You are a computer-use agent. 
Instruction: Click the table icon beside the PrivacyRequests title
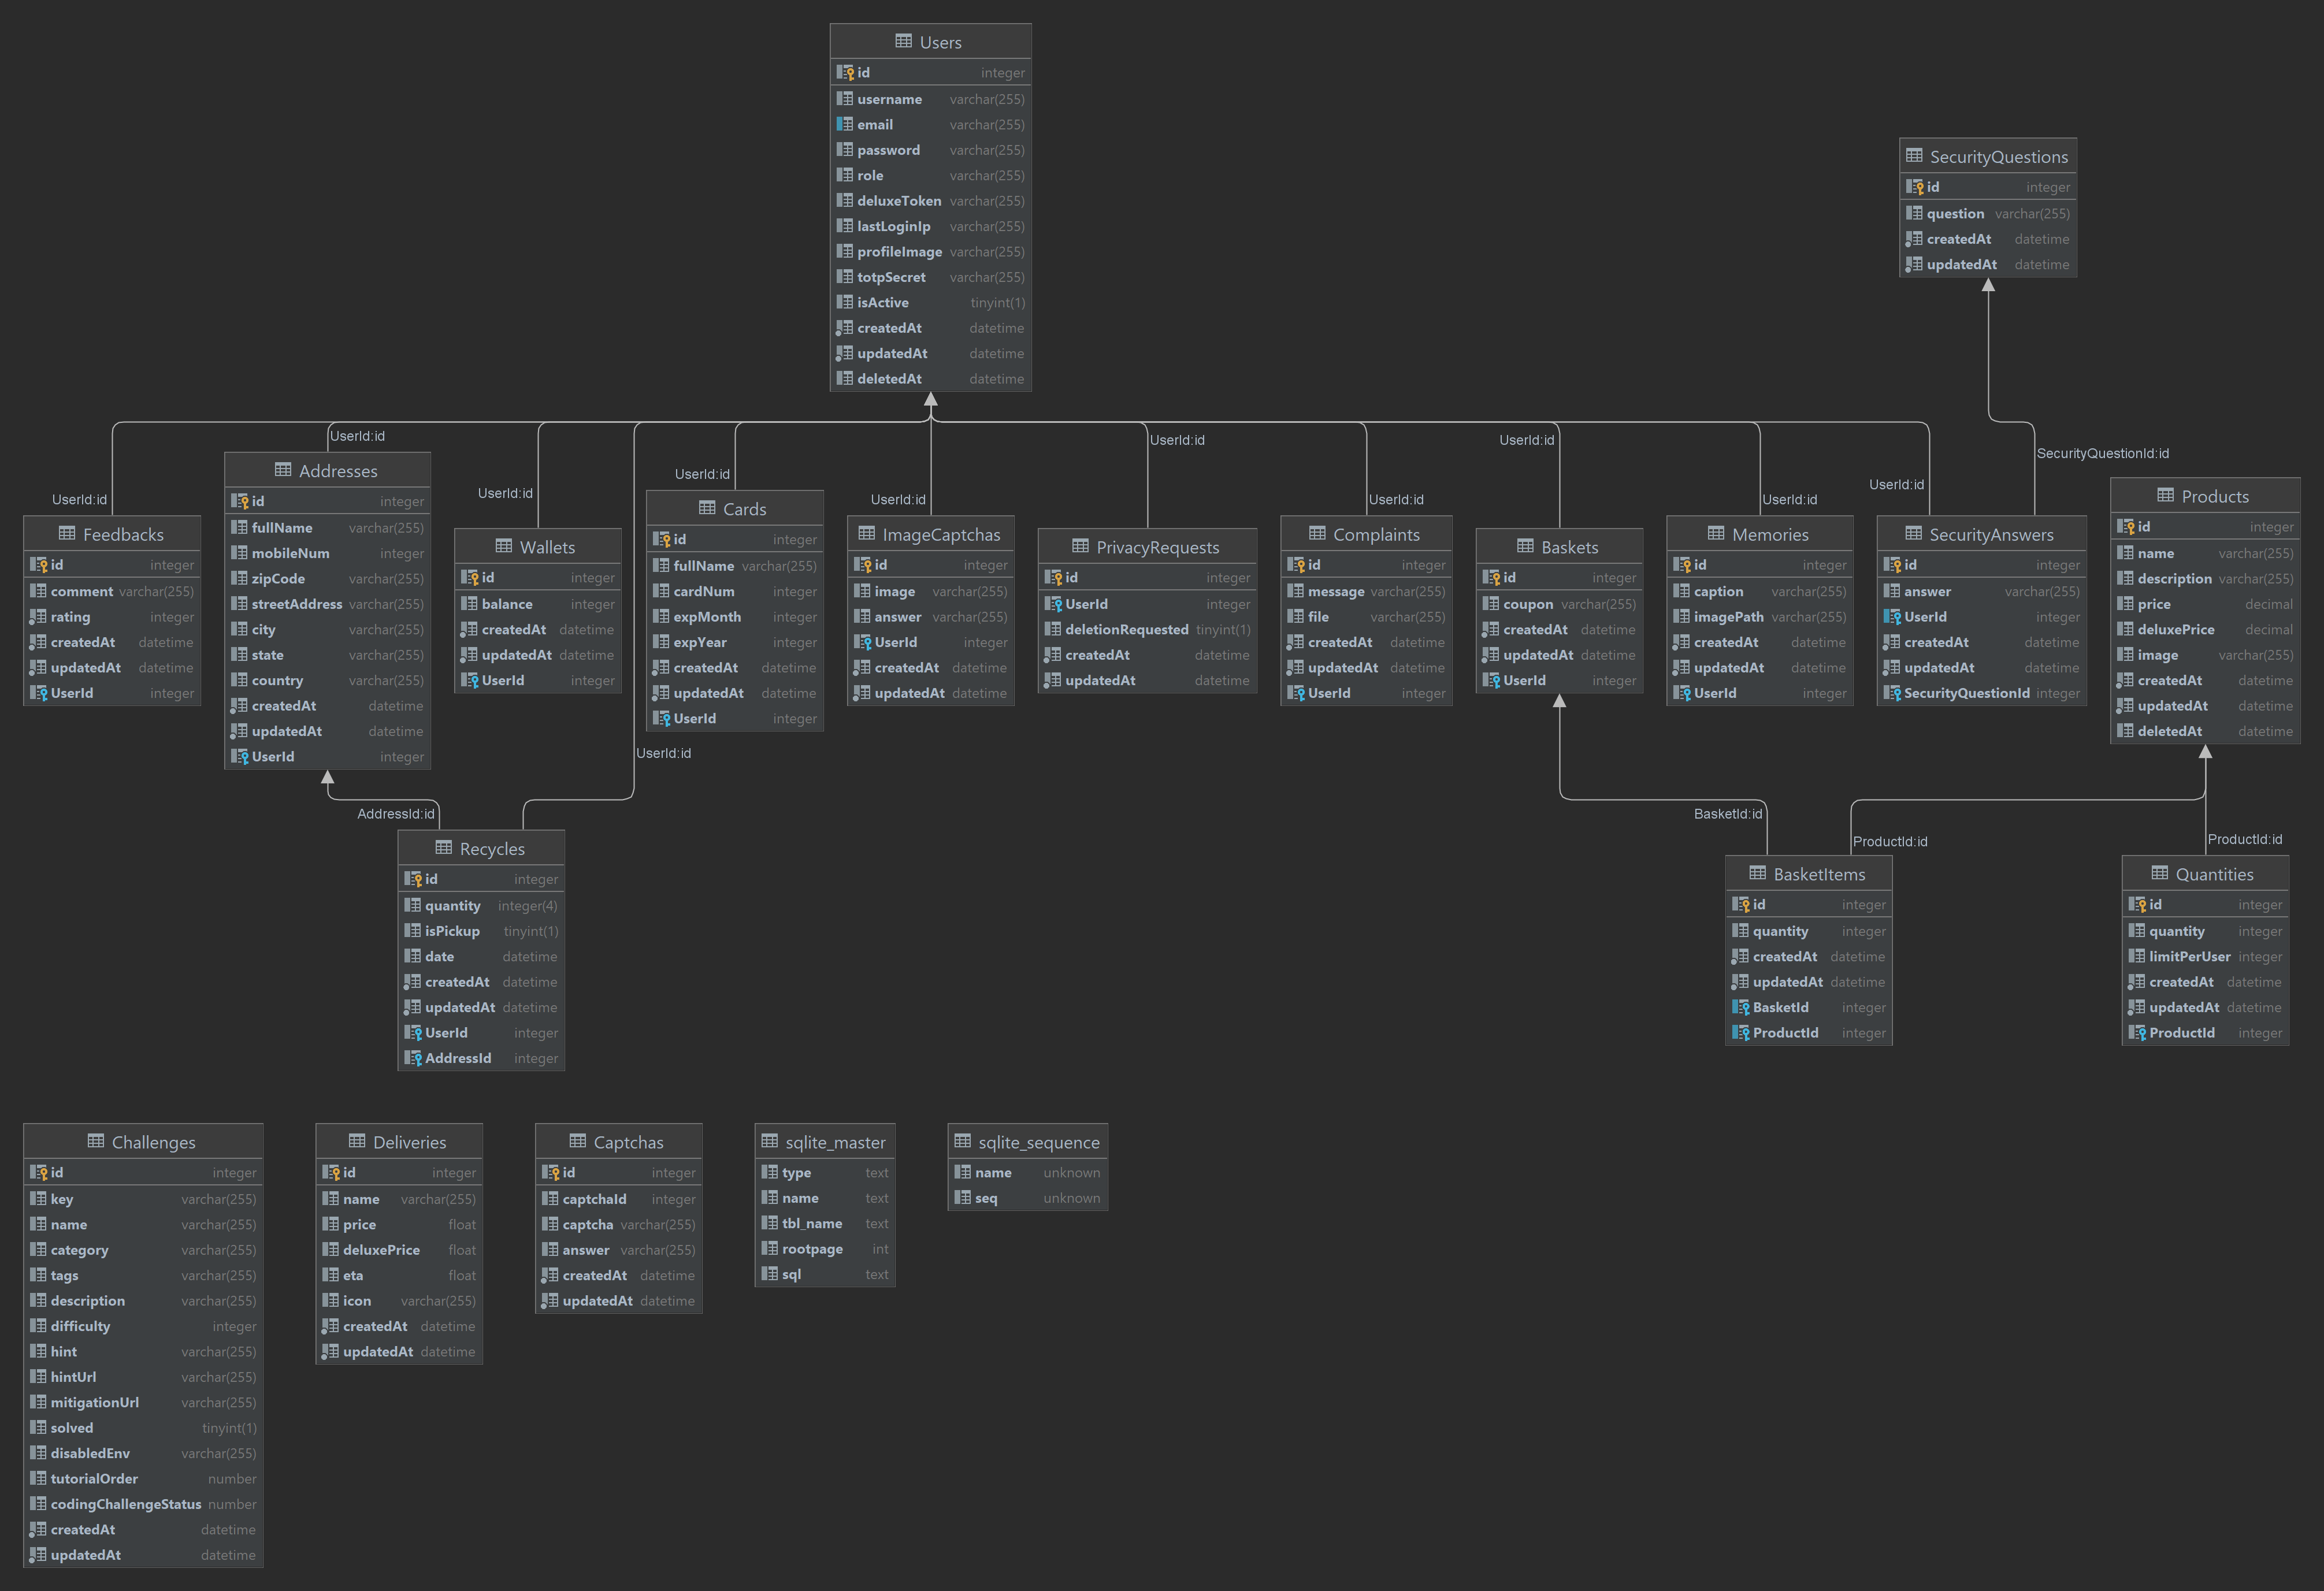(x=1080, y=546)
